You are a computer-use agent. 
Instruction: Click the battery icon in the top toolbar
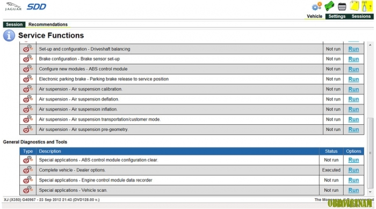[x=342, y=6]
